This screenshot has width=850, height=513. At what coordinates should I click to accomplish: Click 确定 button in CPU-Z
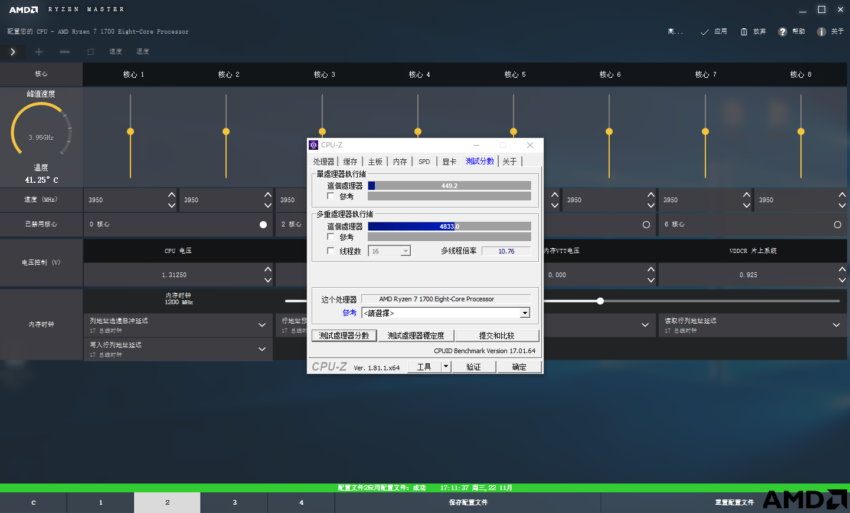pyautogui.click(x=519, y=367)
